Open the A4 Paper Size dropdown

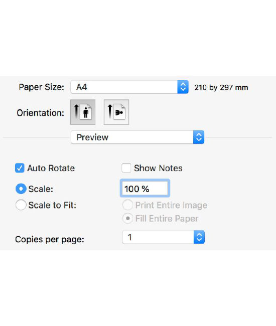click(x=129, y=87)
